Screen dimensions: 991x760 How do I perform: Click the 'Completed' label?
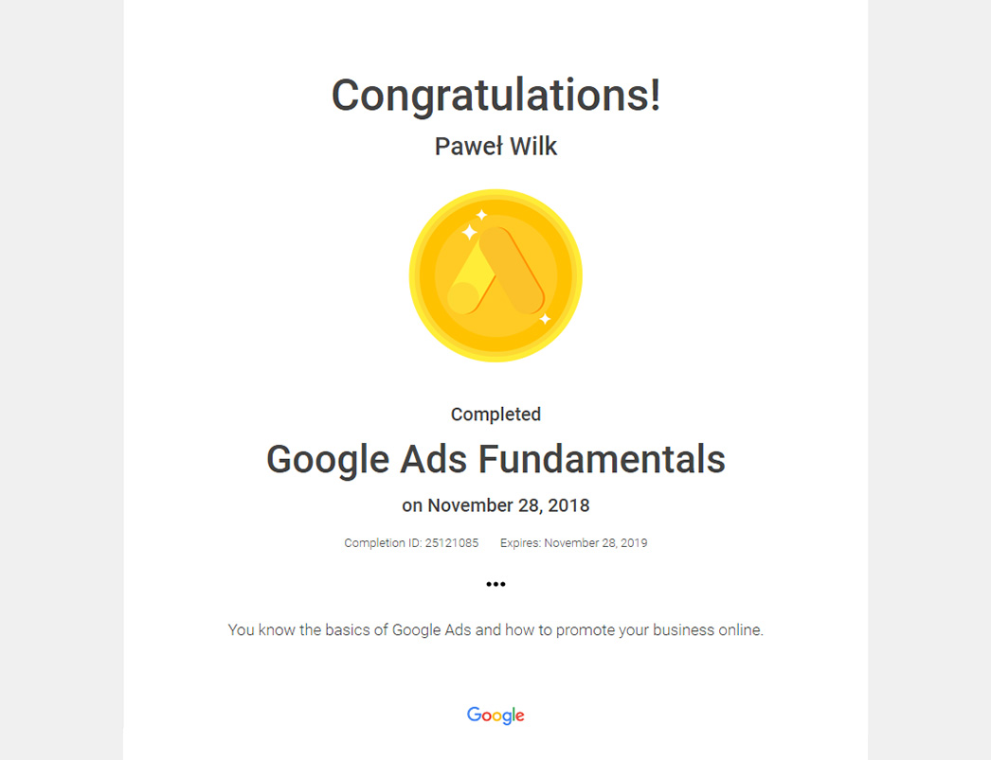coord(495,415)
